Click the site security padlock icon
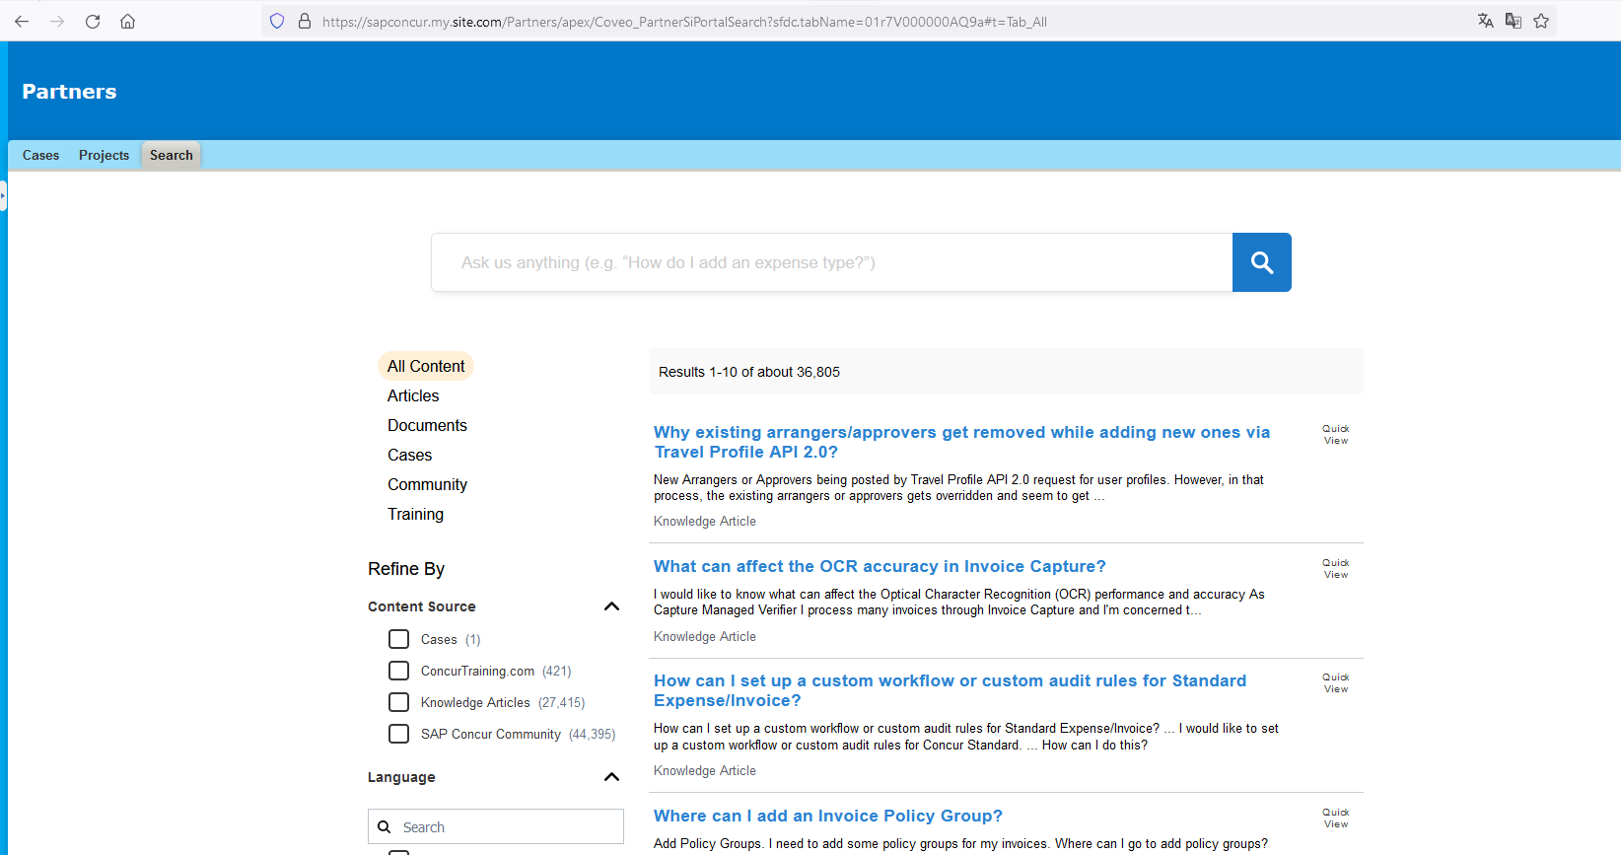 pyautogui.click(x=305, y=21)
